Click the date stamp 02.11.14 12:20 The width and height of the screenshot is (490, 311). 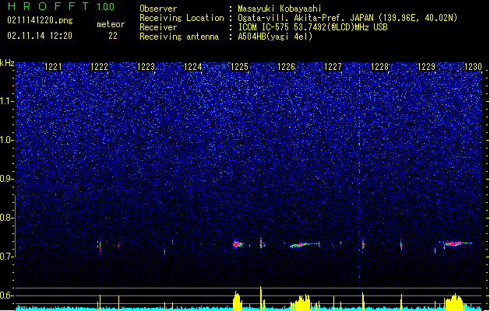point(40,36)
